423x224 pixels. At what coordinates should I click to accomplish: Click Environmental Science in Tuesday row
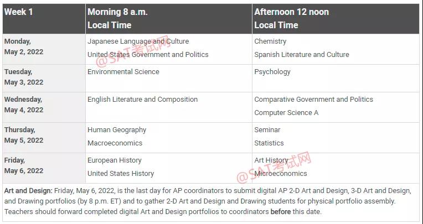[x=123, y=72]
